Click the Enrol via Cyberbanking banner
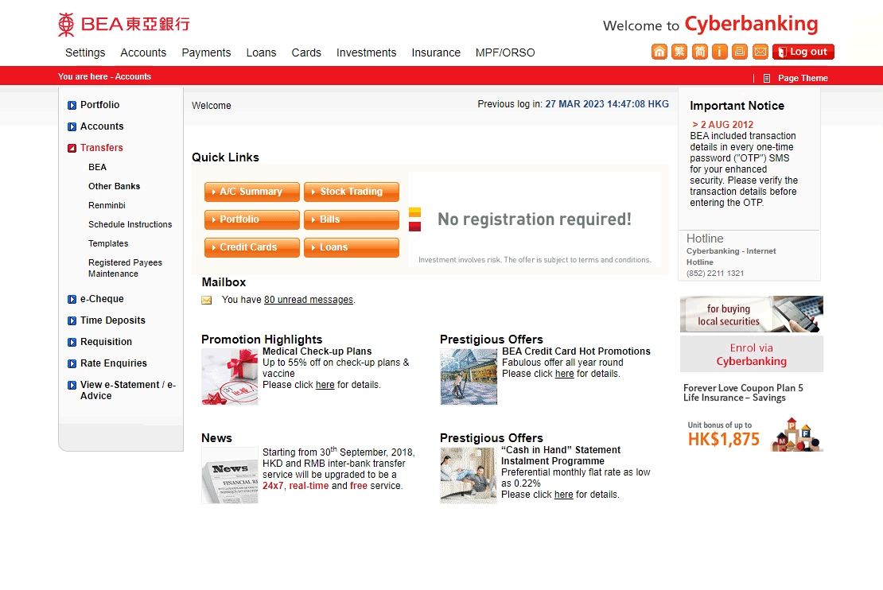Viewport: 883px width, 590px height. point(752,354)
